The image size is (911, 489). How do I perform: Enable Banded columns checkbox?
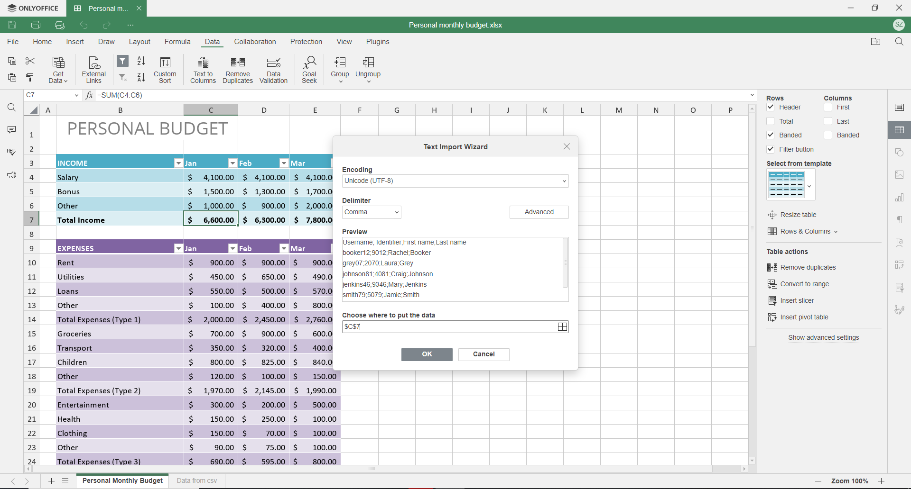coord(828,135)
